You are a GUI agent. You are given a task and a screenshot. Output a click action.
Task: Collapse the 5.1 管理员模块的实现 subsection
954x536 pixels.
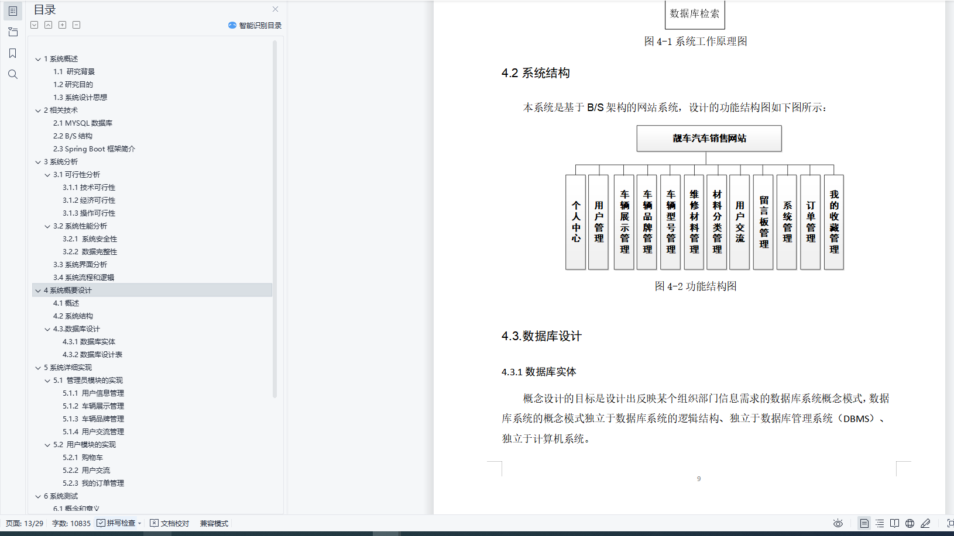pos(47,381)
